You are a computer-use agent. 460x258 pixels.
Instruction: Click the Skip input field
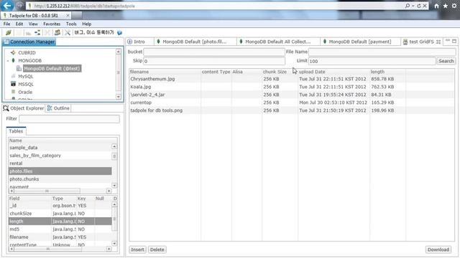pyautogui.click(x=214, y=61)
